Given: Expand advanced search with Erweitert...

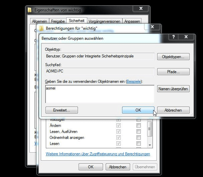Looking at the screenshot, I should [x=61, y=110].
